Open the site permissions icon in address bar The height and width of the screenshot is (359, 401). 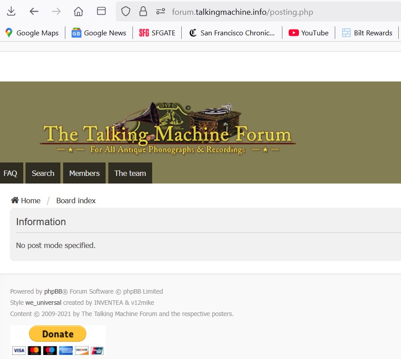pos(161,12)
